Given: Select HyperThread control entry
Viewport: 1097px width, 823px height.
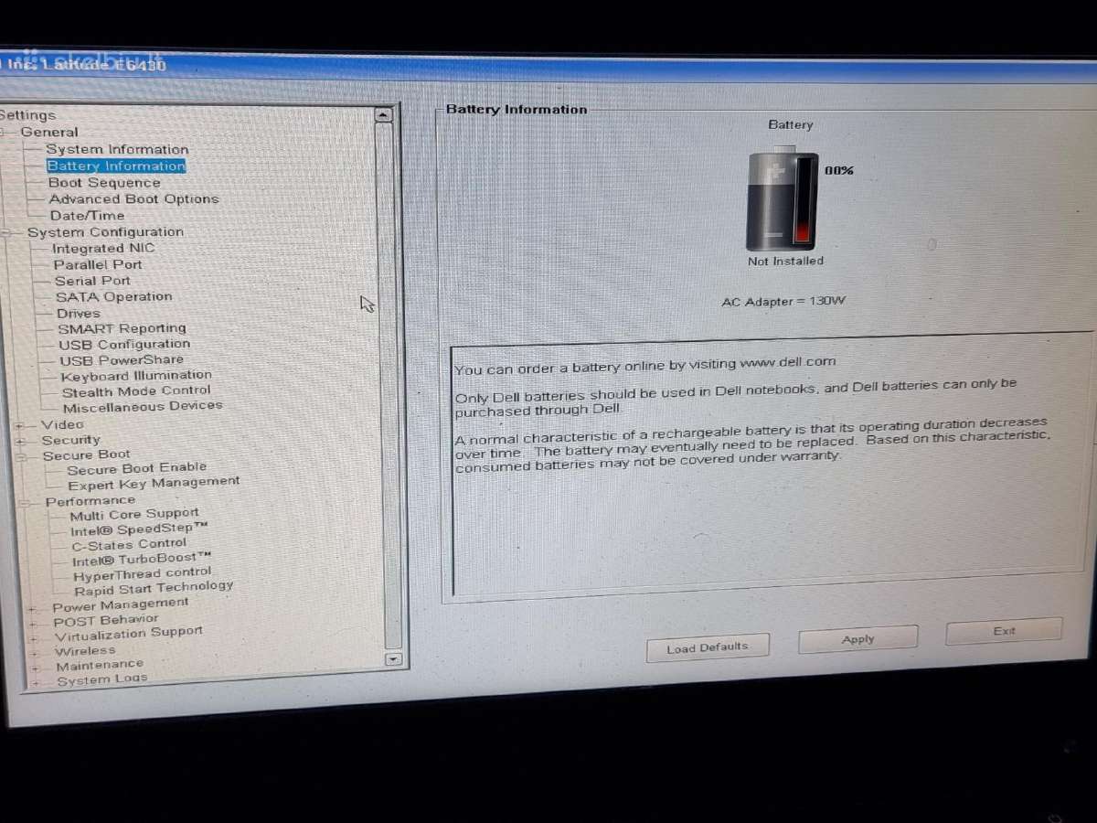Looking at the screenshot, I should pyautogui.click(x=143, y=573).
